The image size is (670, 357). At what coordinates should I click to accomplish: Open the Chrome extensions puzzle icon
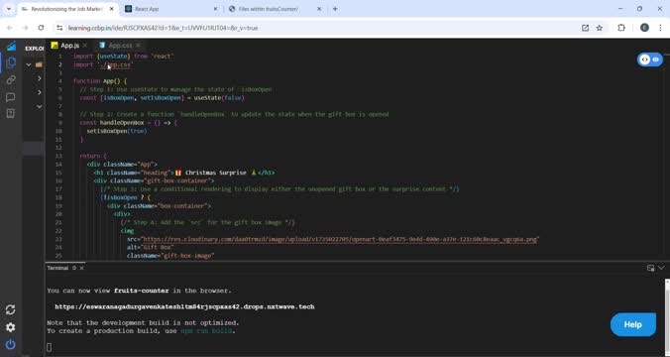pyautogui.click(x=621, y=28)
